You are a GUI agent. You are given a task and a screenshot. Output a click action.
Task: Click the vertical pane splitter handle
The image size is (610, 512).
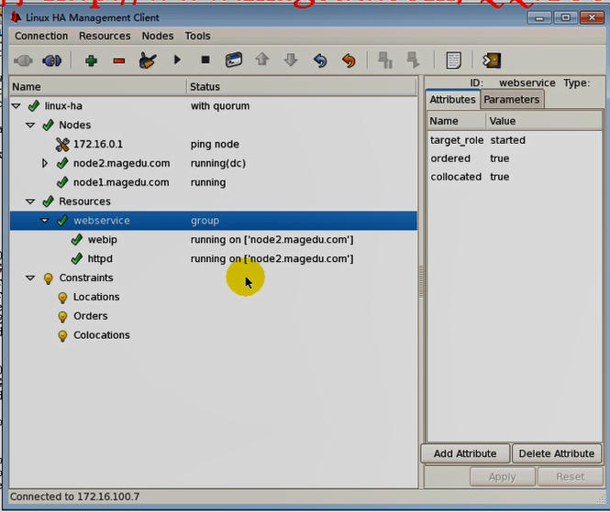click(x=420, y=281)
